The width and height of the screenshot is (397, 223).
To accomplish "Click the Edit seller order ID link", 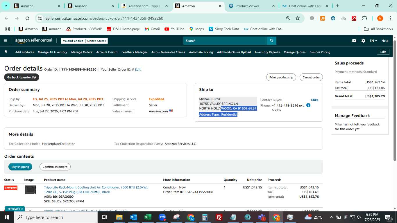I will (137, 69).
